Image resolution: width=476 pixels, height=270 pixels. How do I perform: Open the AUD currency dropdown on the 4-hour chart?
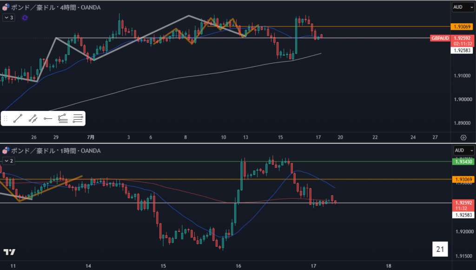tap(463, 7)
